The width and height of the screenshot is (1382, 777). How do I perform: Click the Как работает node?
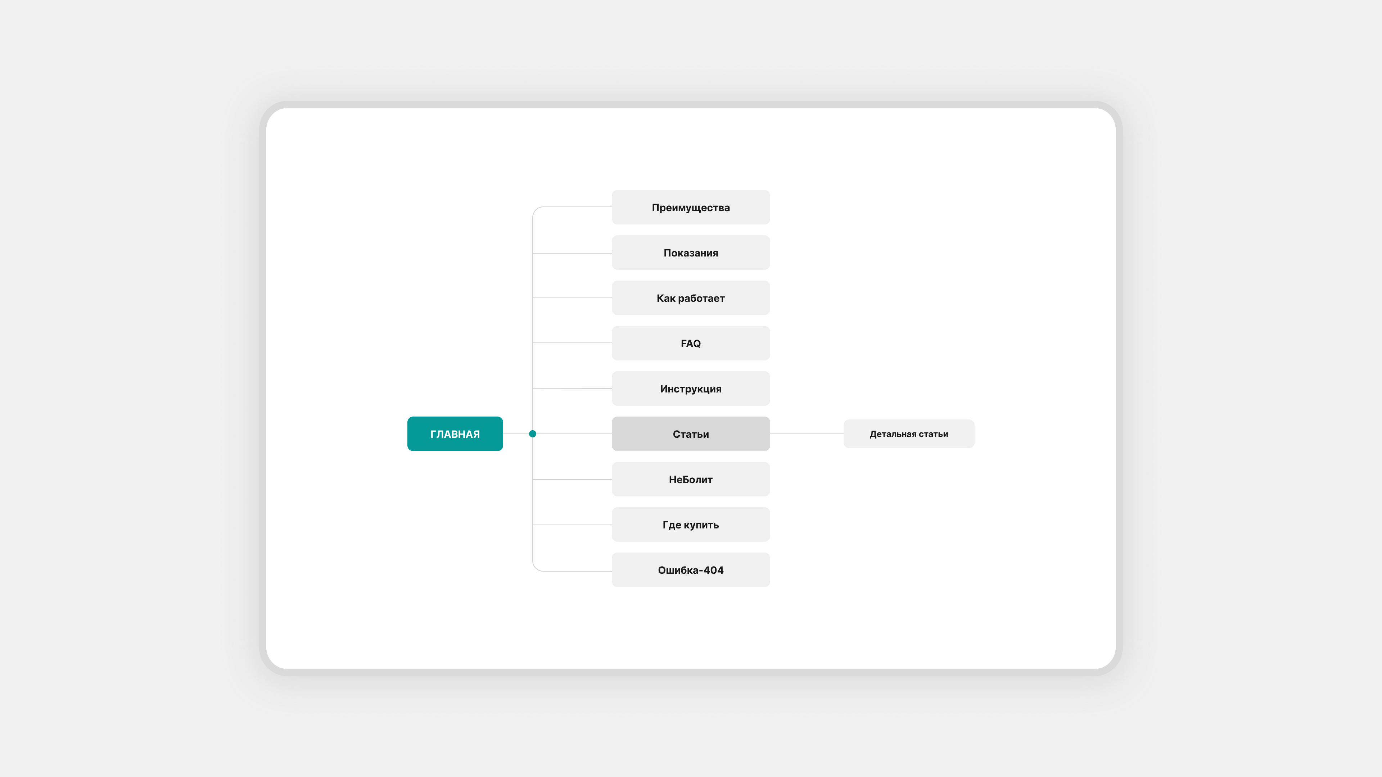click(x=691, y=298)
